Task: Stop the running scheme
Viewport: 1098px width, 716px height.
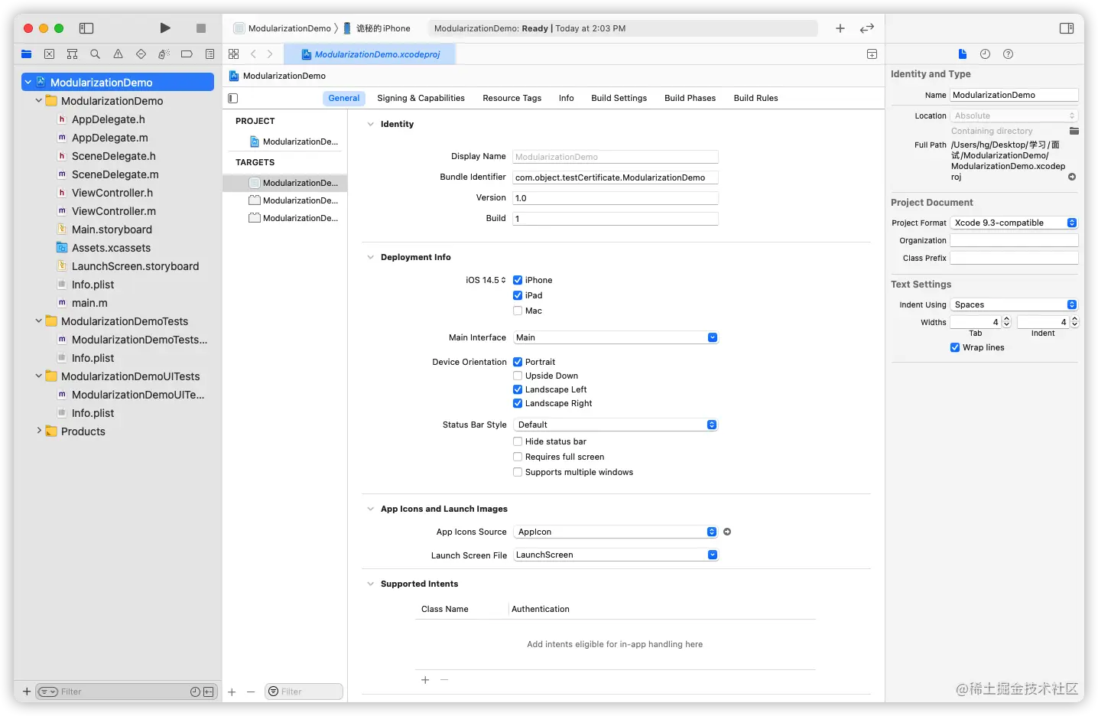Action: (x=201, y=28)
